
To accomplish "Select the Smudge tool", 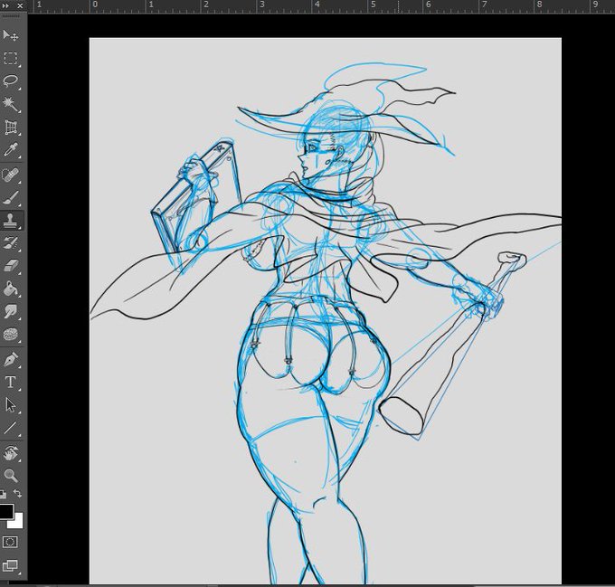I will (x=11, y=312).
